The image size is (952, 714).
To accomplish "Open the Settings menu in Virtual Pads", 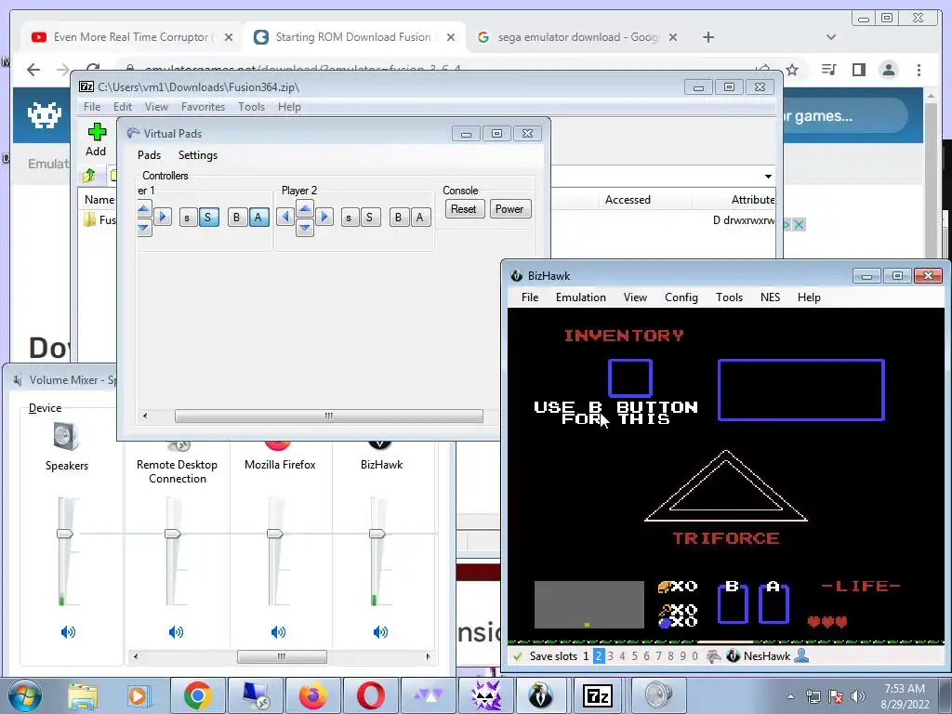I will click(198, 155).
